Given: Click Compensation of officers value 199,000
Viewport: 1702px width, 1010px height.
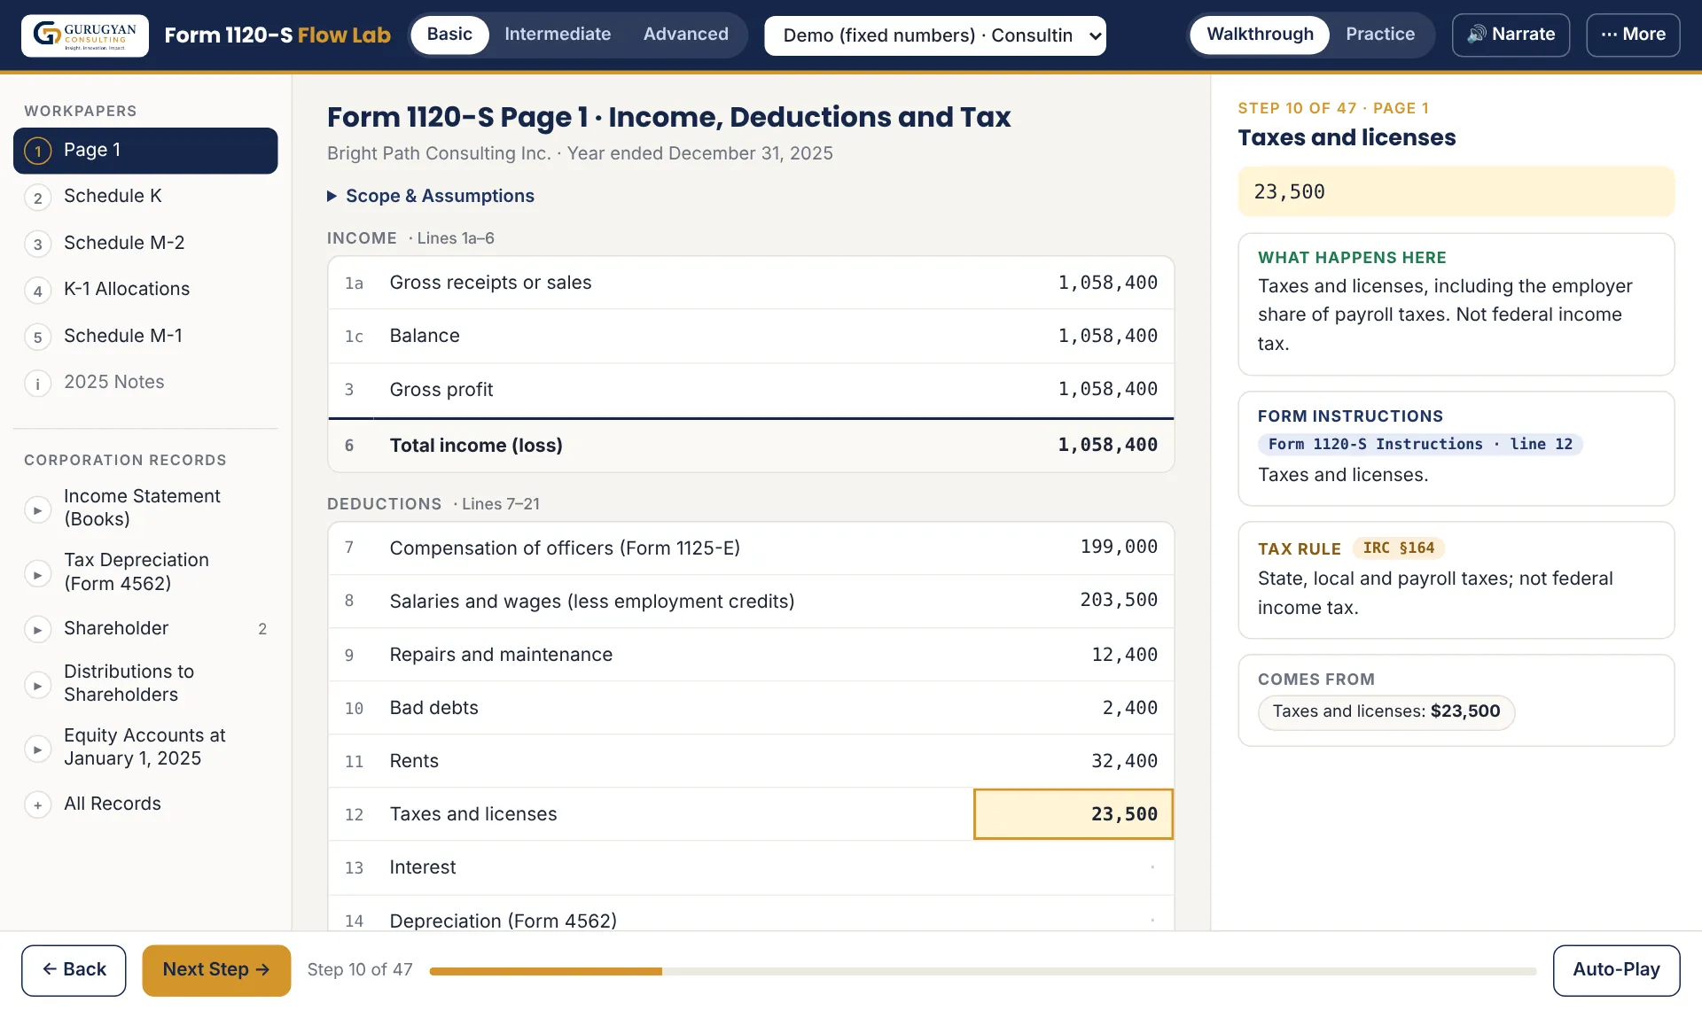Looking at the screenshot, I should coord(1119,548).
